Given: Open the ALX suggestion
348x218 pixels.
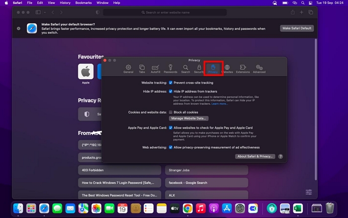Looking at the screenshot, I should [207, 195].
